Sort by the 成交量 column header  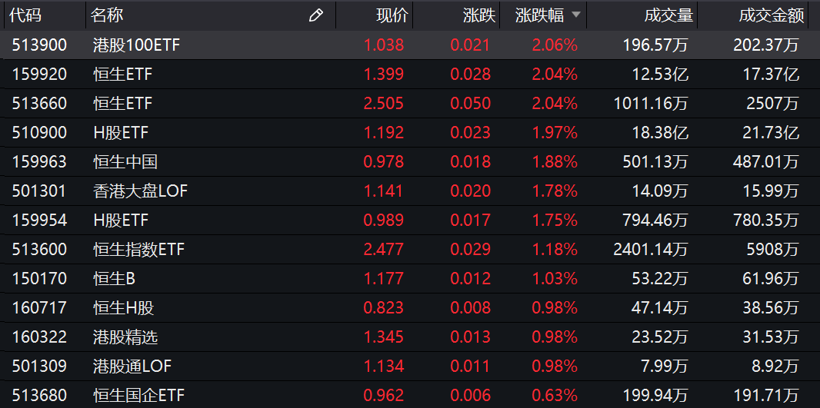(668, 15)
